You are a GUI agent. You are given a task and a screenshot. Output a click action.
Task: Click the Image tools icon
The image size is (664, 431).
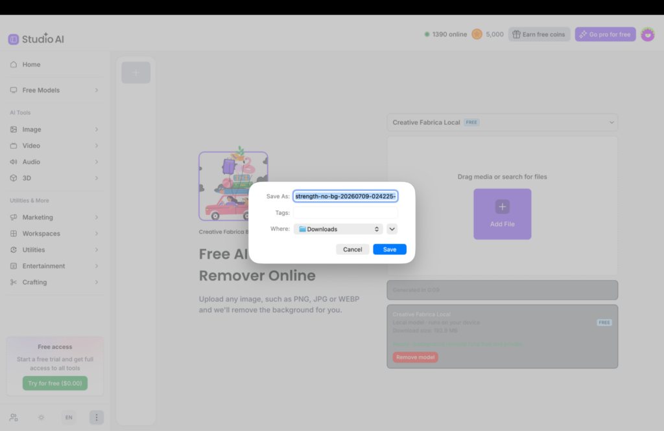[14, 129]
